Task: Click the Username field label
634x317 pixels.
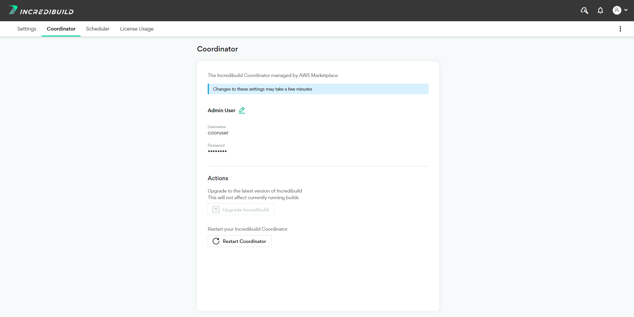Action: [217, 127]
